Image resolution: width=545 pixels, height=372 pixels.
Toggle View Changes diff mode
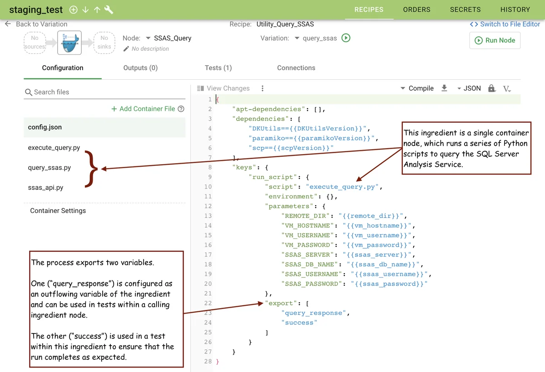coord(223,88)
